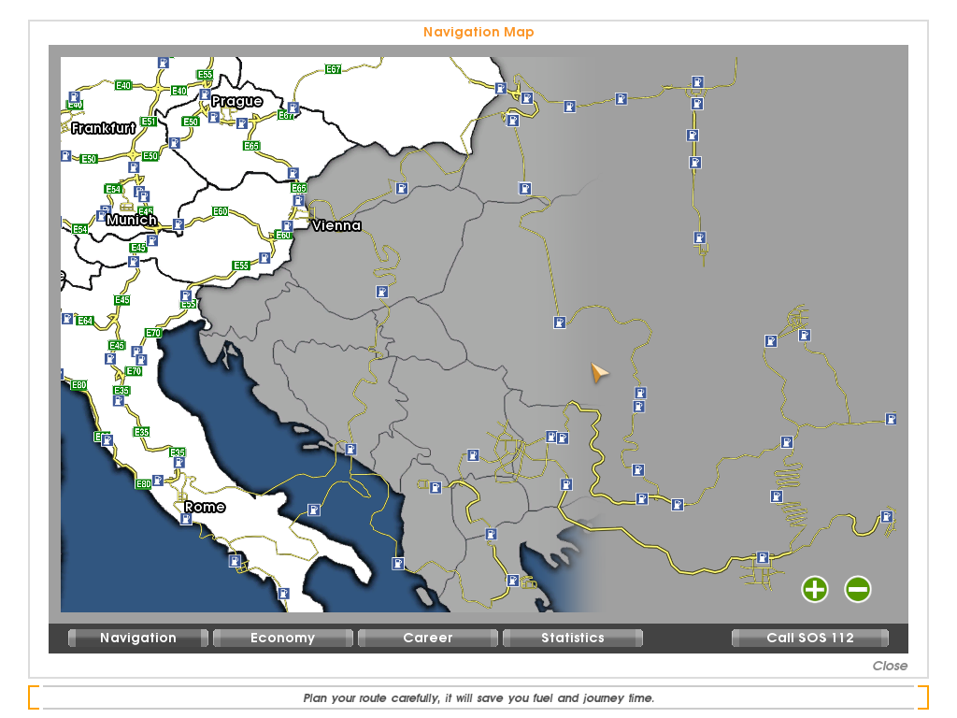Viewport: 957px width, 718px height.
Task: Select the Munich city label
Action: pos(131,220)
